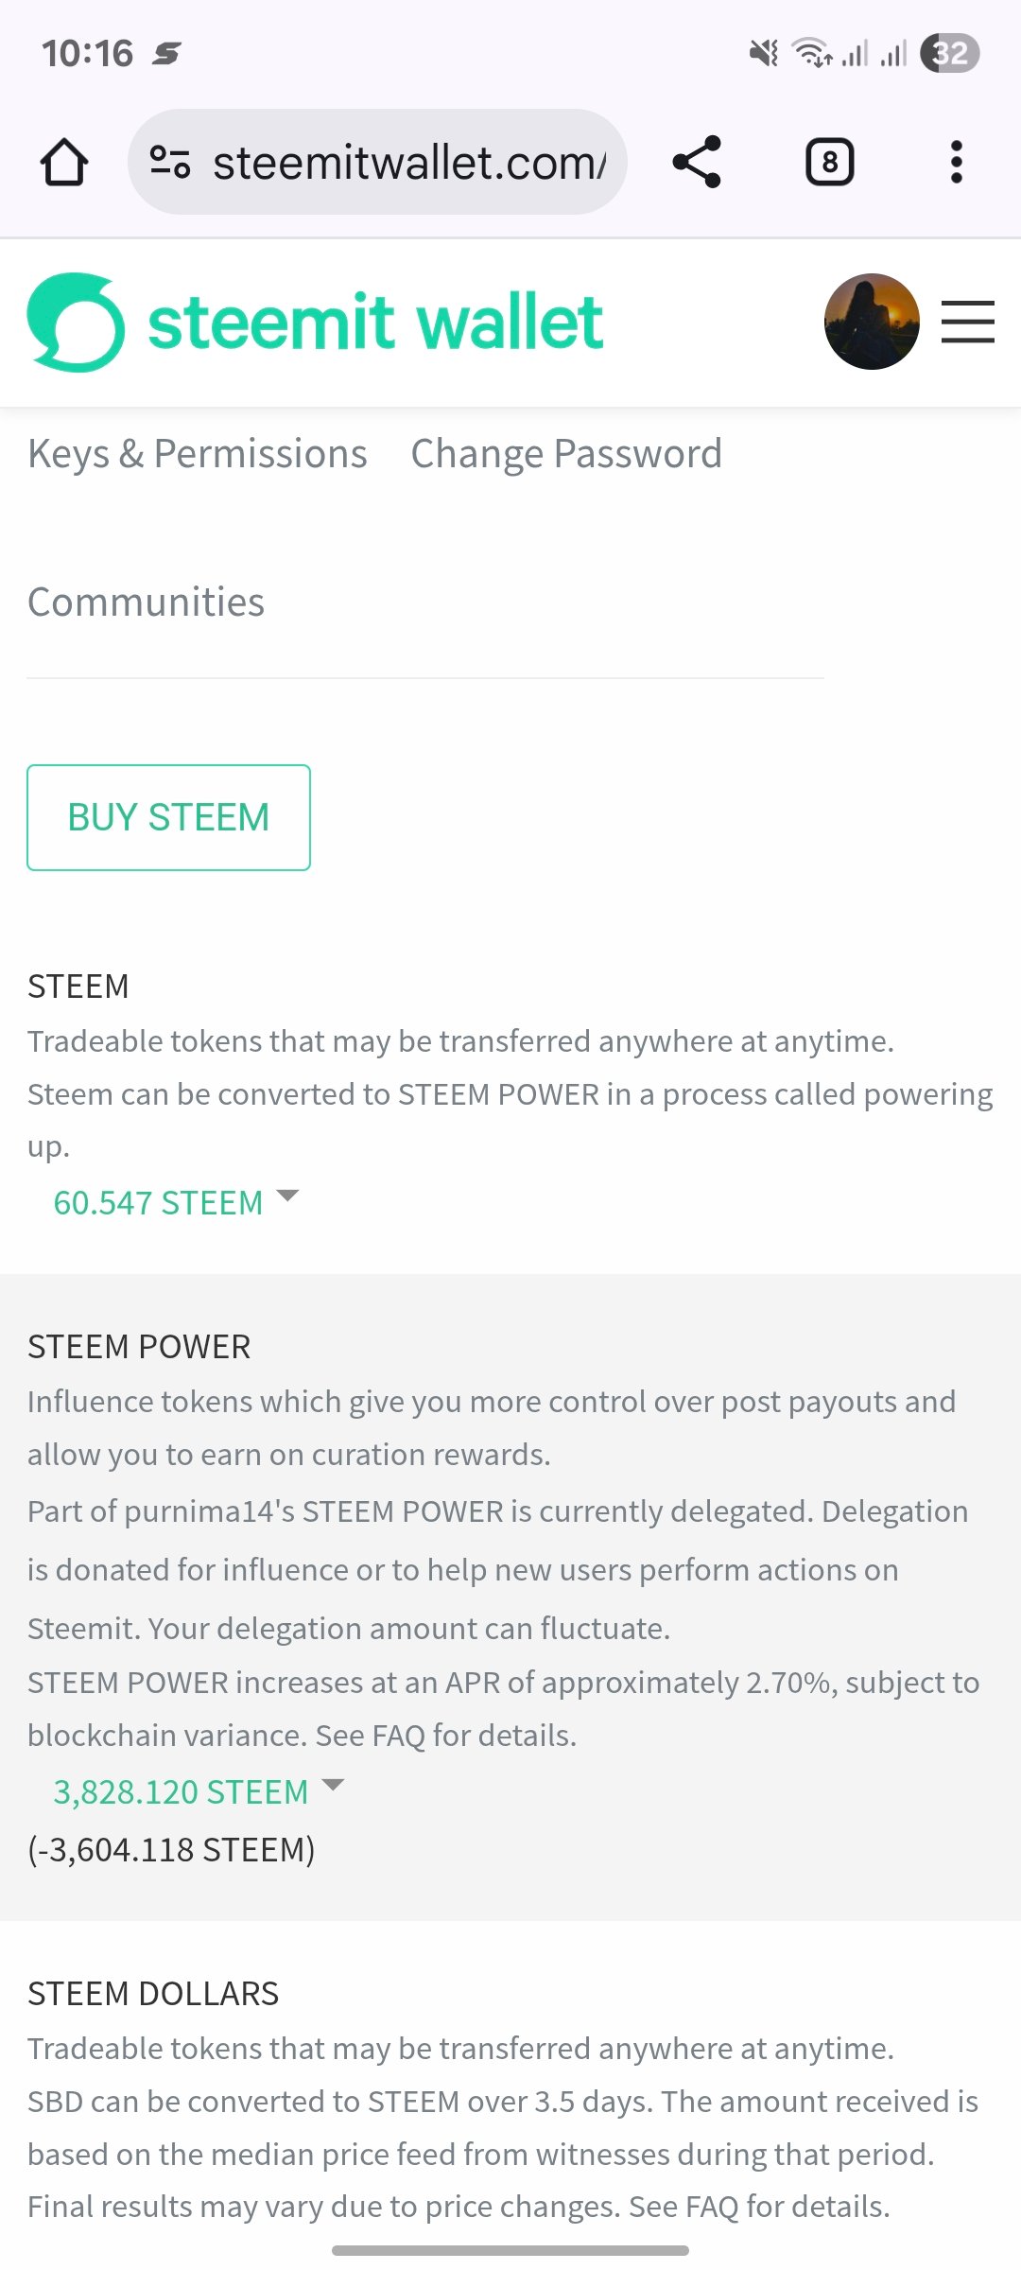Tap the share icon in browser toolbar
This screenshot has height=2270, width=1021.
[x=697, y=162]
